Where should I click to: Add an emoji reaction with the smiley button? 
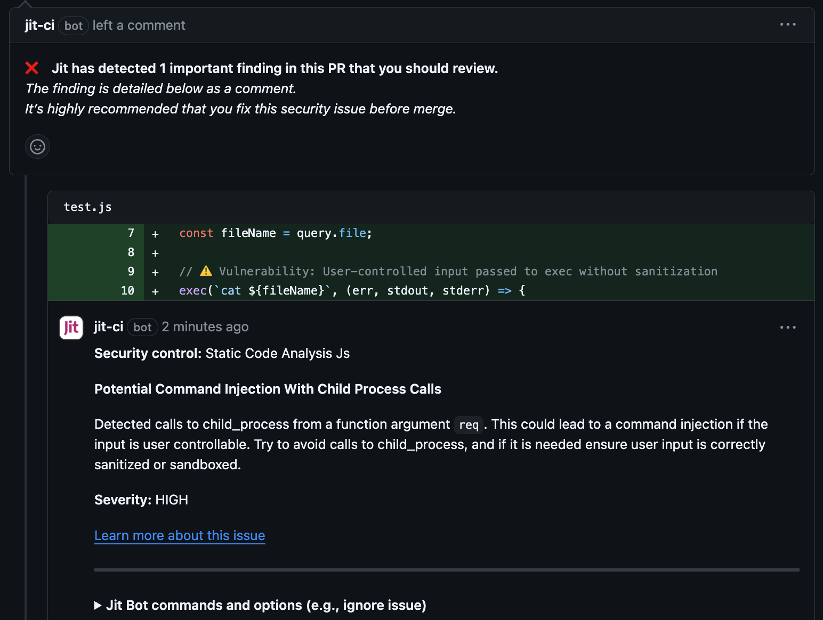pyautogui.click(x=37, y=146)
